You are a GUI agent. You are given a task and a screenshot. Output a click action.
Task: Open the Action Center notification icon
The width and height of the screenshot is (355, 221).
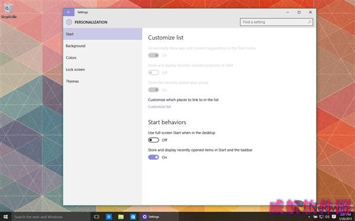click(334, 217)
